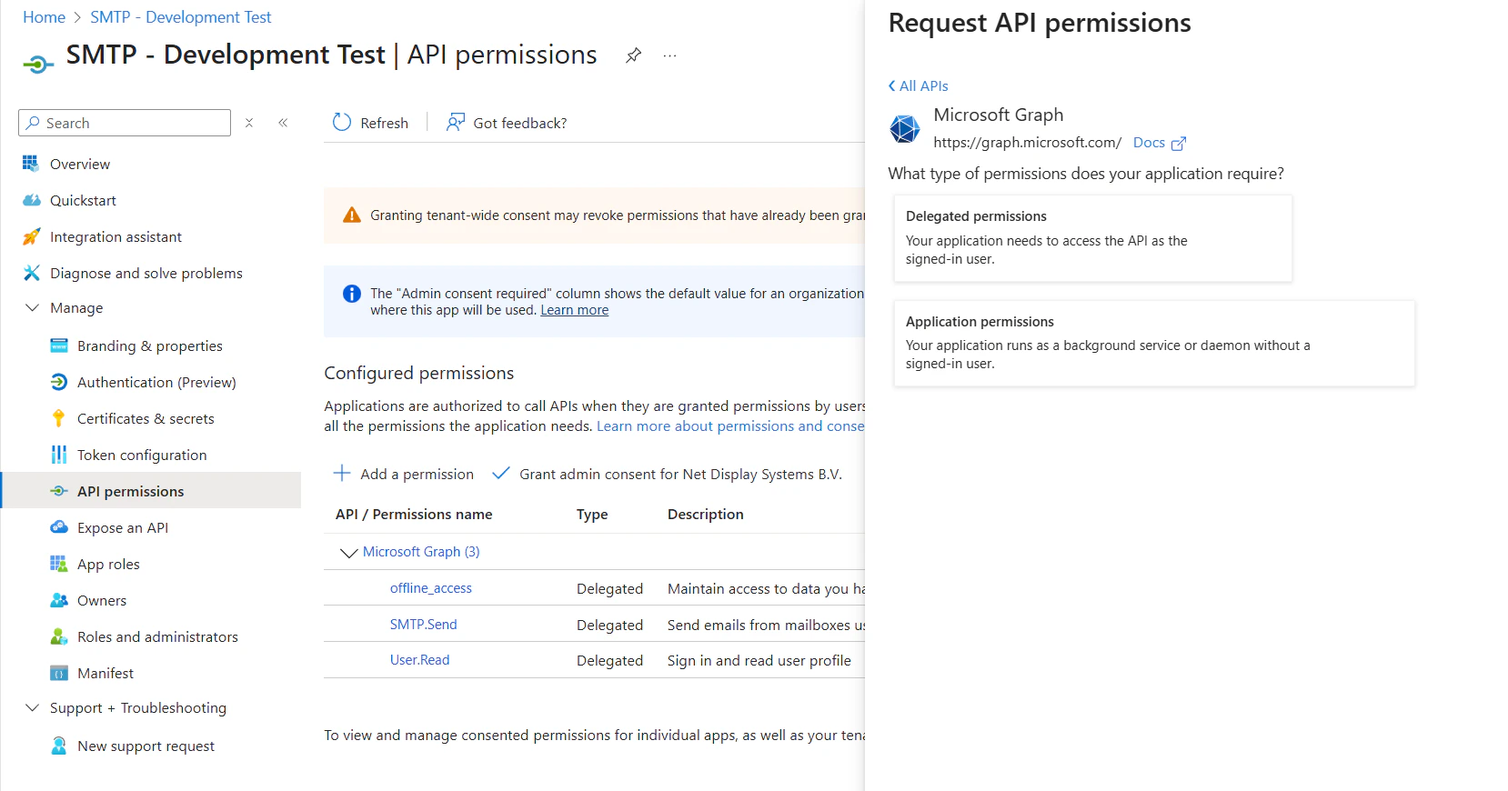Screen dimensions: 1508x791
Task: Grant admin consent for Net Display Systems B.V.
Action: pos(667,474)
